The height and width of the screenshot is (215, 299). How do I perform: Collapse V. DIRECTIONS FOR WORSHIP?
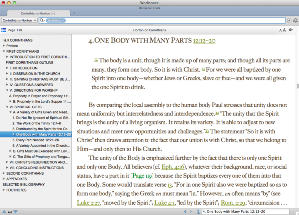pos(7,90)
